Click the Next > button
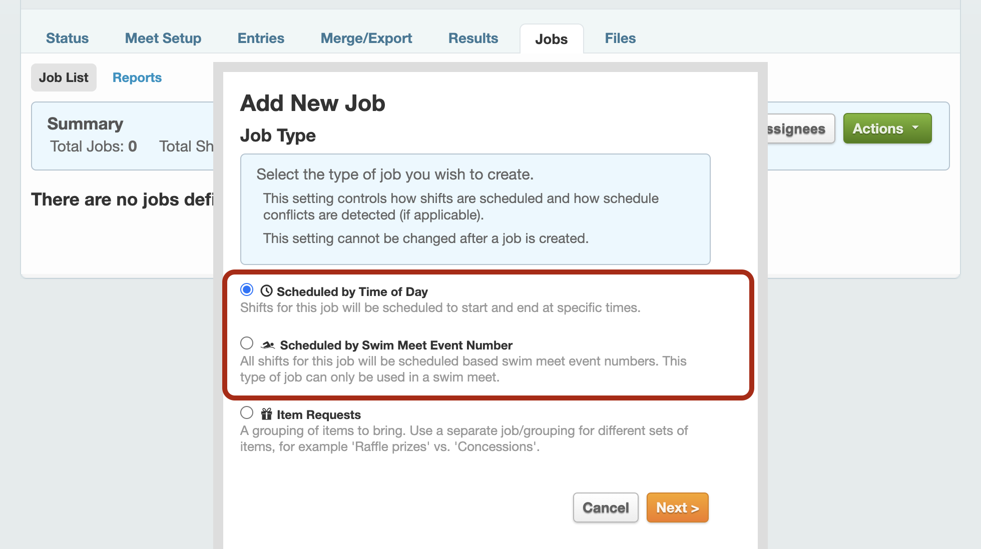 click(x=677, y=507)
